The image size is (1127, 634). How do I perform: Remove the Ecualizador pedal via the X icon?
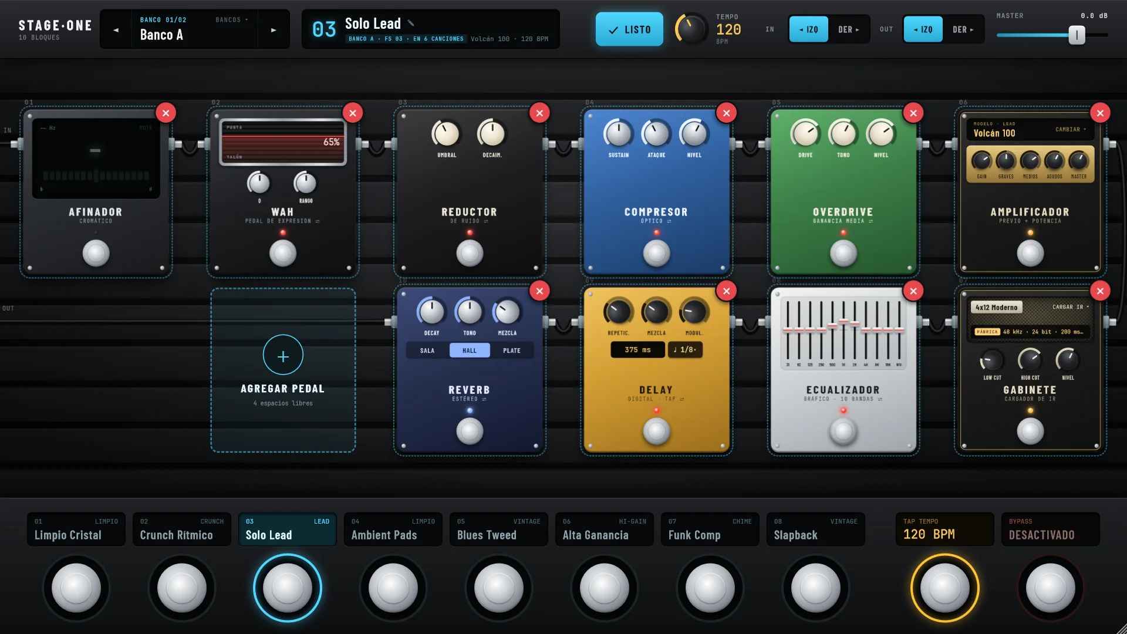click(x=913, y=291)
